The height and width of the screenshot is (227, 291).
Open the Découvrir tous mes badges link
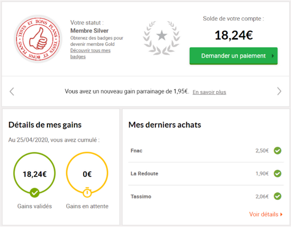point(90,54)
